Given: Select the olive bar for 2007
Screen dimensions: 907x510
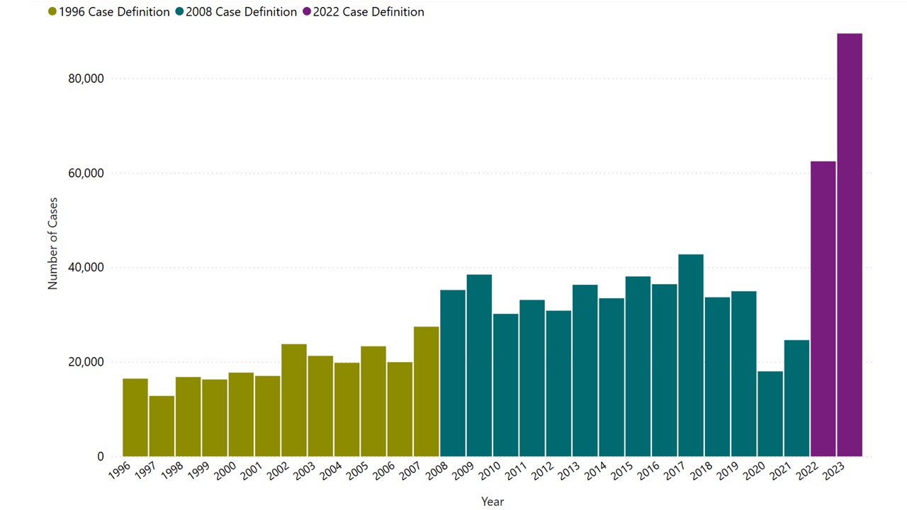Looking at the screenshot, I should [427, 391].
